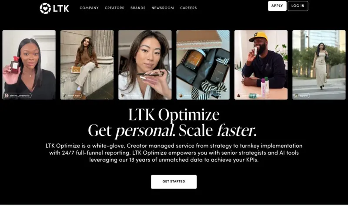Open thumbnail of man in yellow cap

pos(261,64)
